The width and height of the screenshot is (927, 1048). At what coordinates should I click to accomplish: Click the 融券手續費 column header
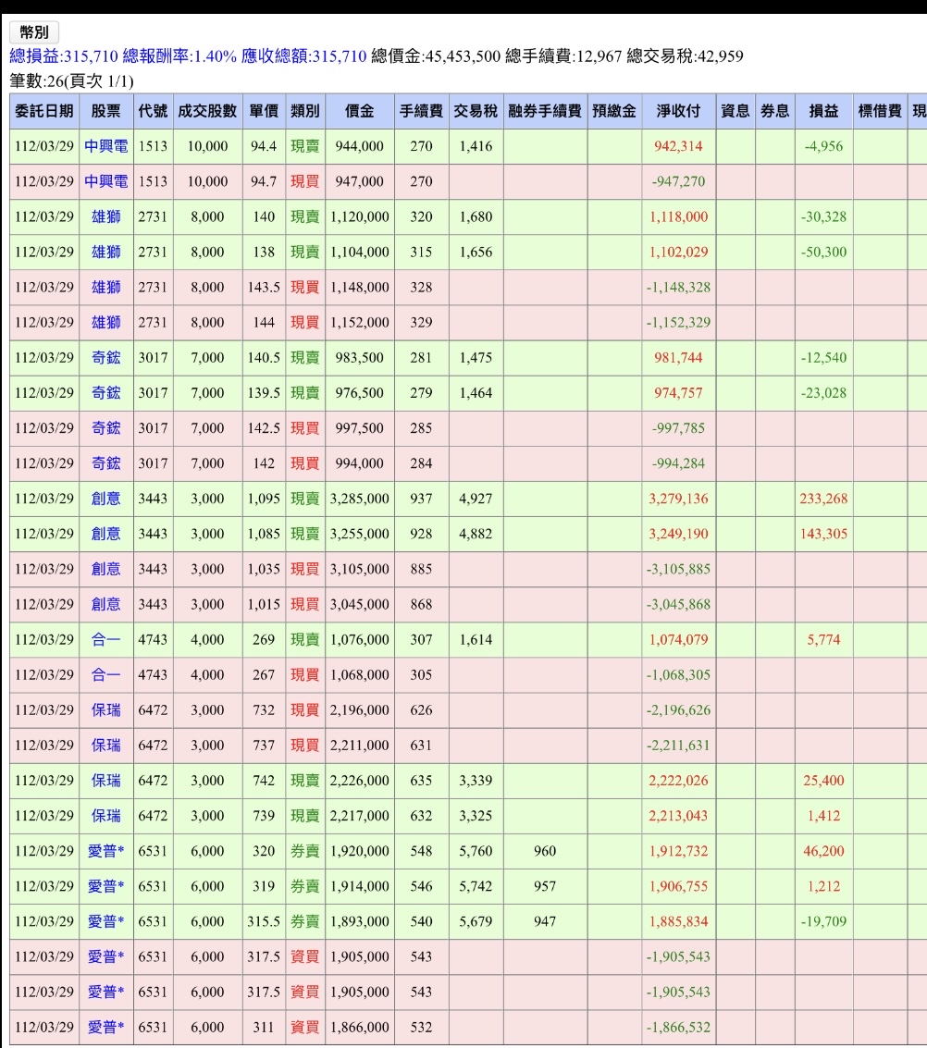[545, 111]
